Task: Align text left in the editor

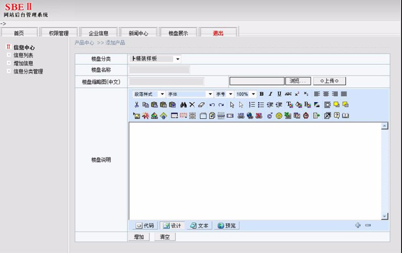Action: tap(317, 94)
